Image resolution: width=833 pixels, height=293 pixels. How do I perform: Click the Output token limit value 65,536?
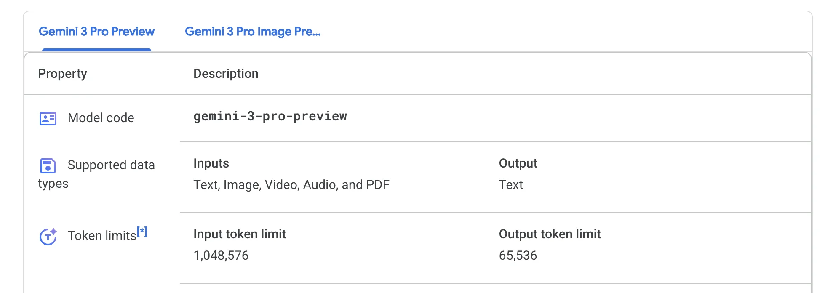click(x=518, y=255)
